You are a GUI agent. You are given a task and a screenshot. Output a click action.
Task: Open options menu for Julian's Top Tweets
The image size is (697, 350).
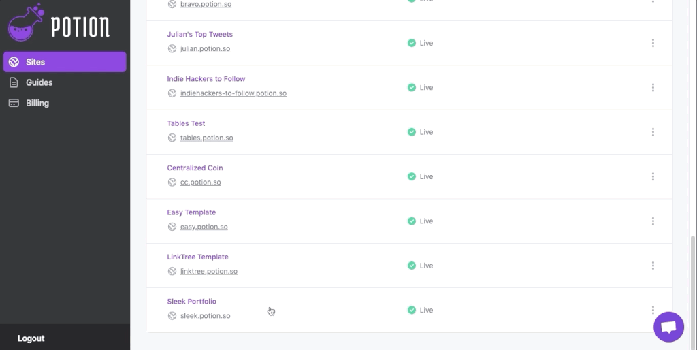[x=653, y=43]
